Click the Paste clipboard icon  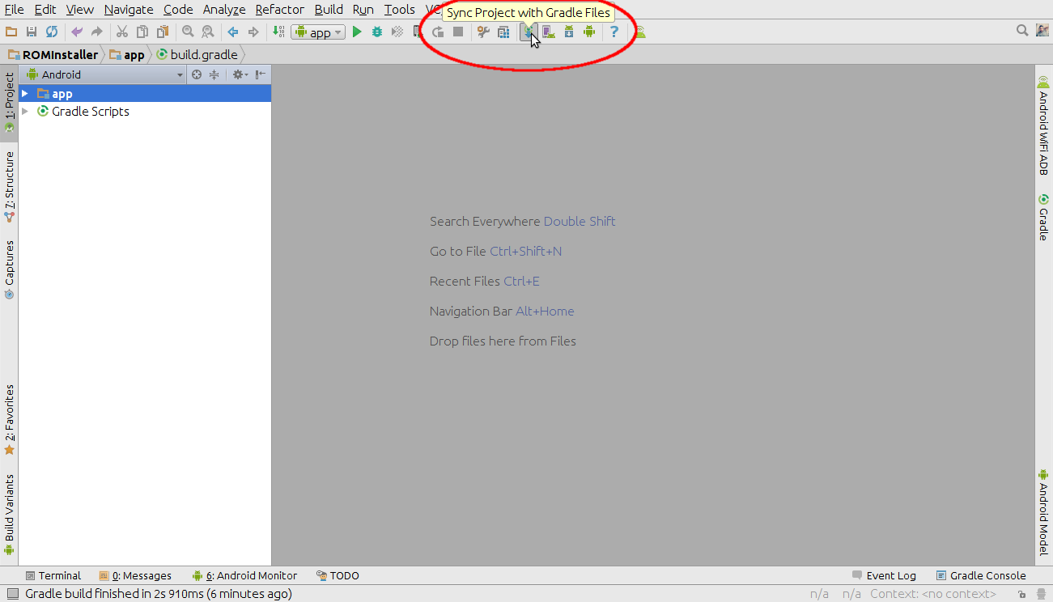[x=163, y=32]
